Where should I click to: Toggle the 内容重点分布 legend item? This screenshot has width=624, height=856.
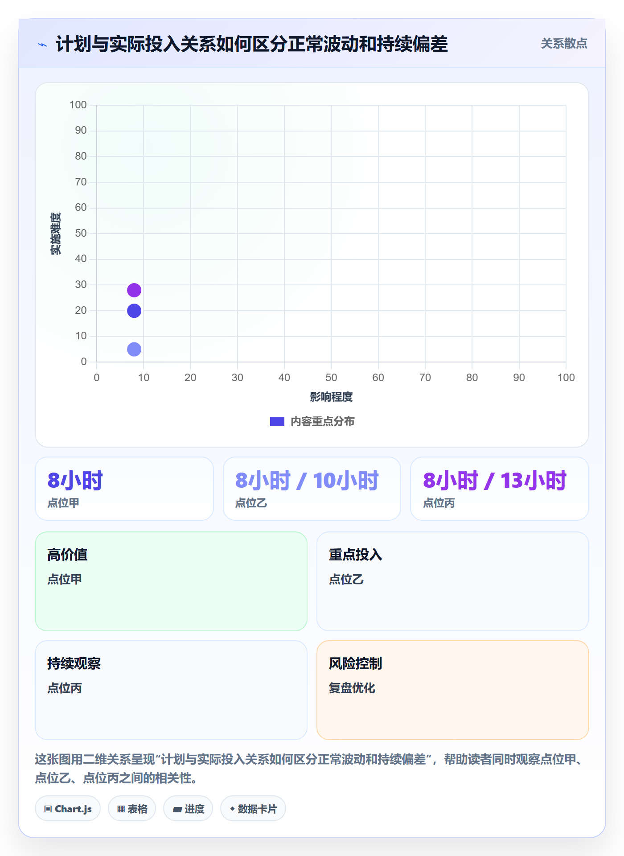pyautogui.click(x=312, y=421)
